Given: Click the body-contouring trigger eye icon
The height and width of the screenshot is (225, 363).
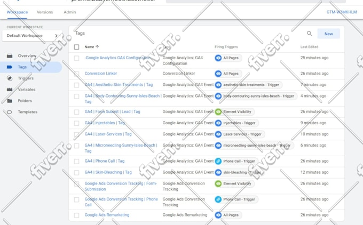Looking at the screenshot, I should pyautogui.click(x=218, y=96).
